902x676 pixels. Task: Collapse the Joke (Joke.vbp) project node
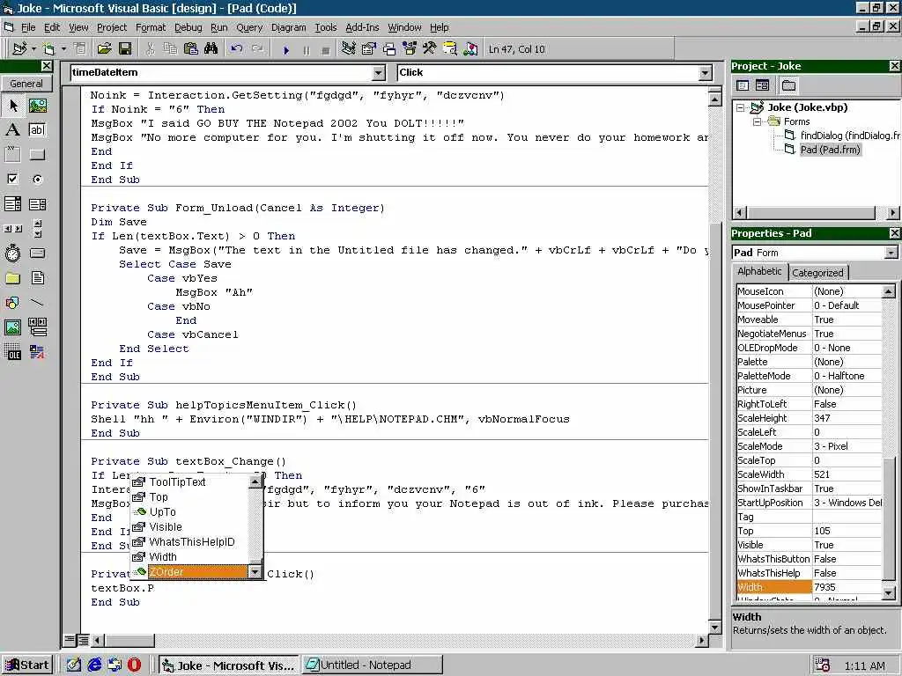[741, 107]
